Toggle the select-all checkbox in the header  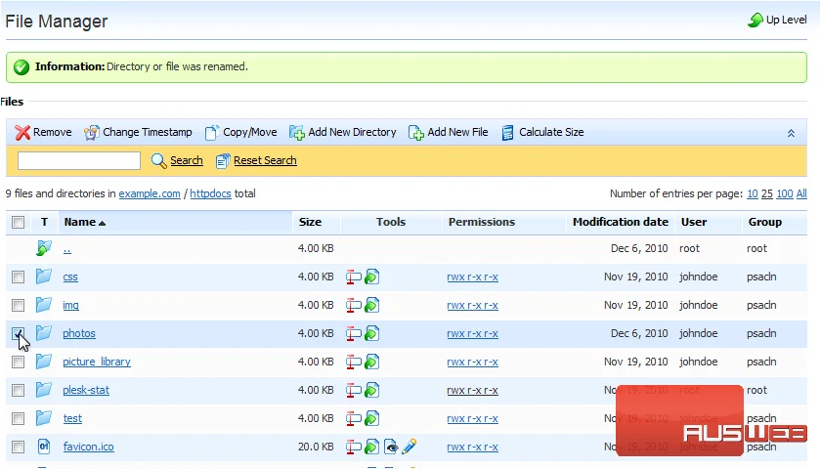click(19, 223)
